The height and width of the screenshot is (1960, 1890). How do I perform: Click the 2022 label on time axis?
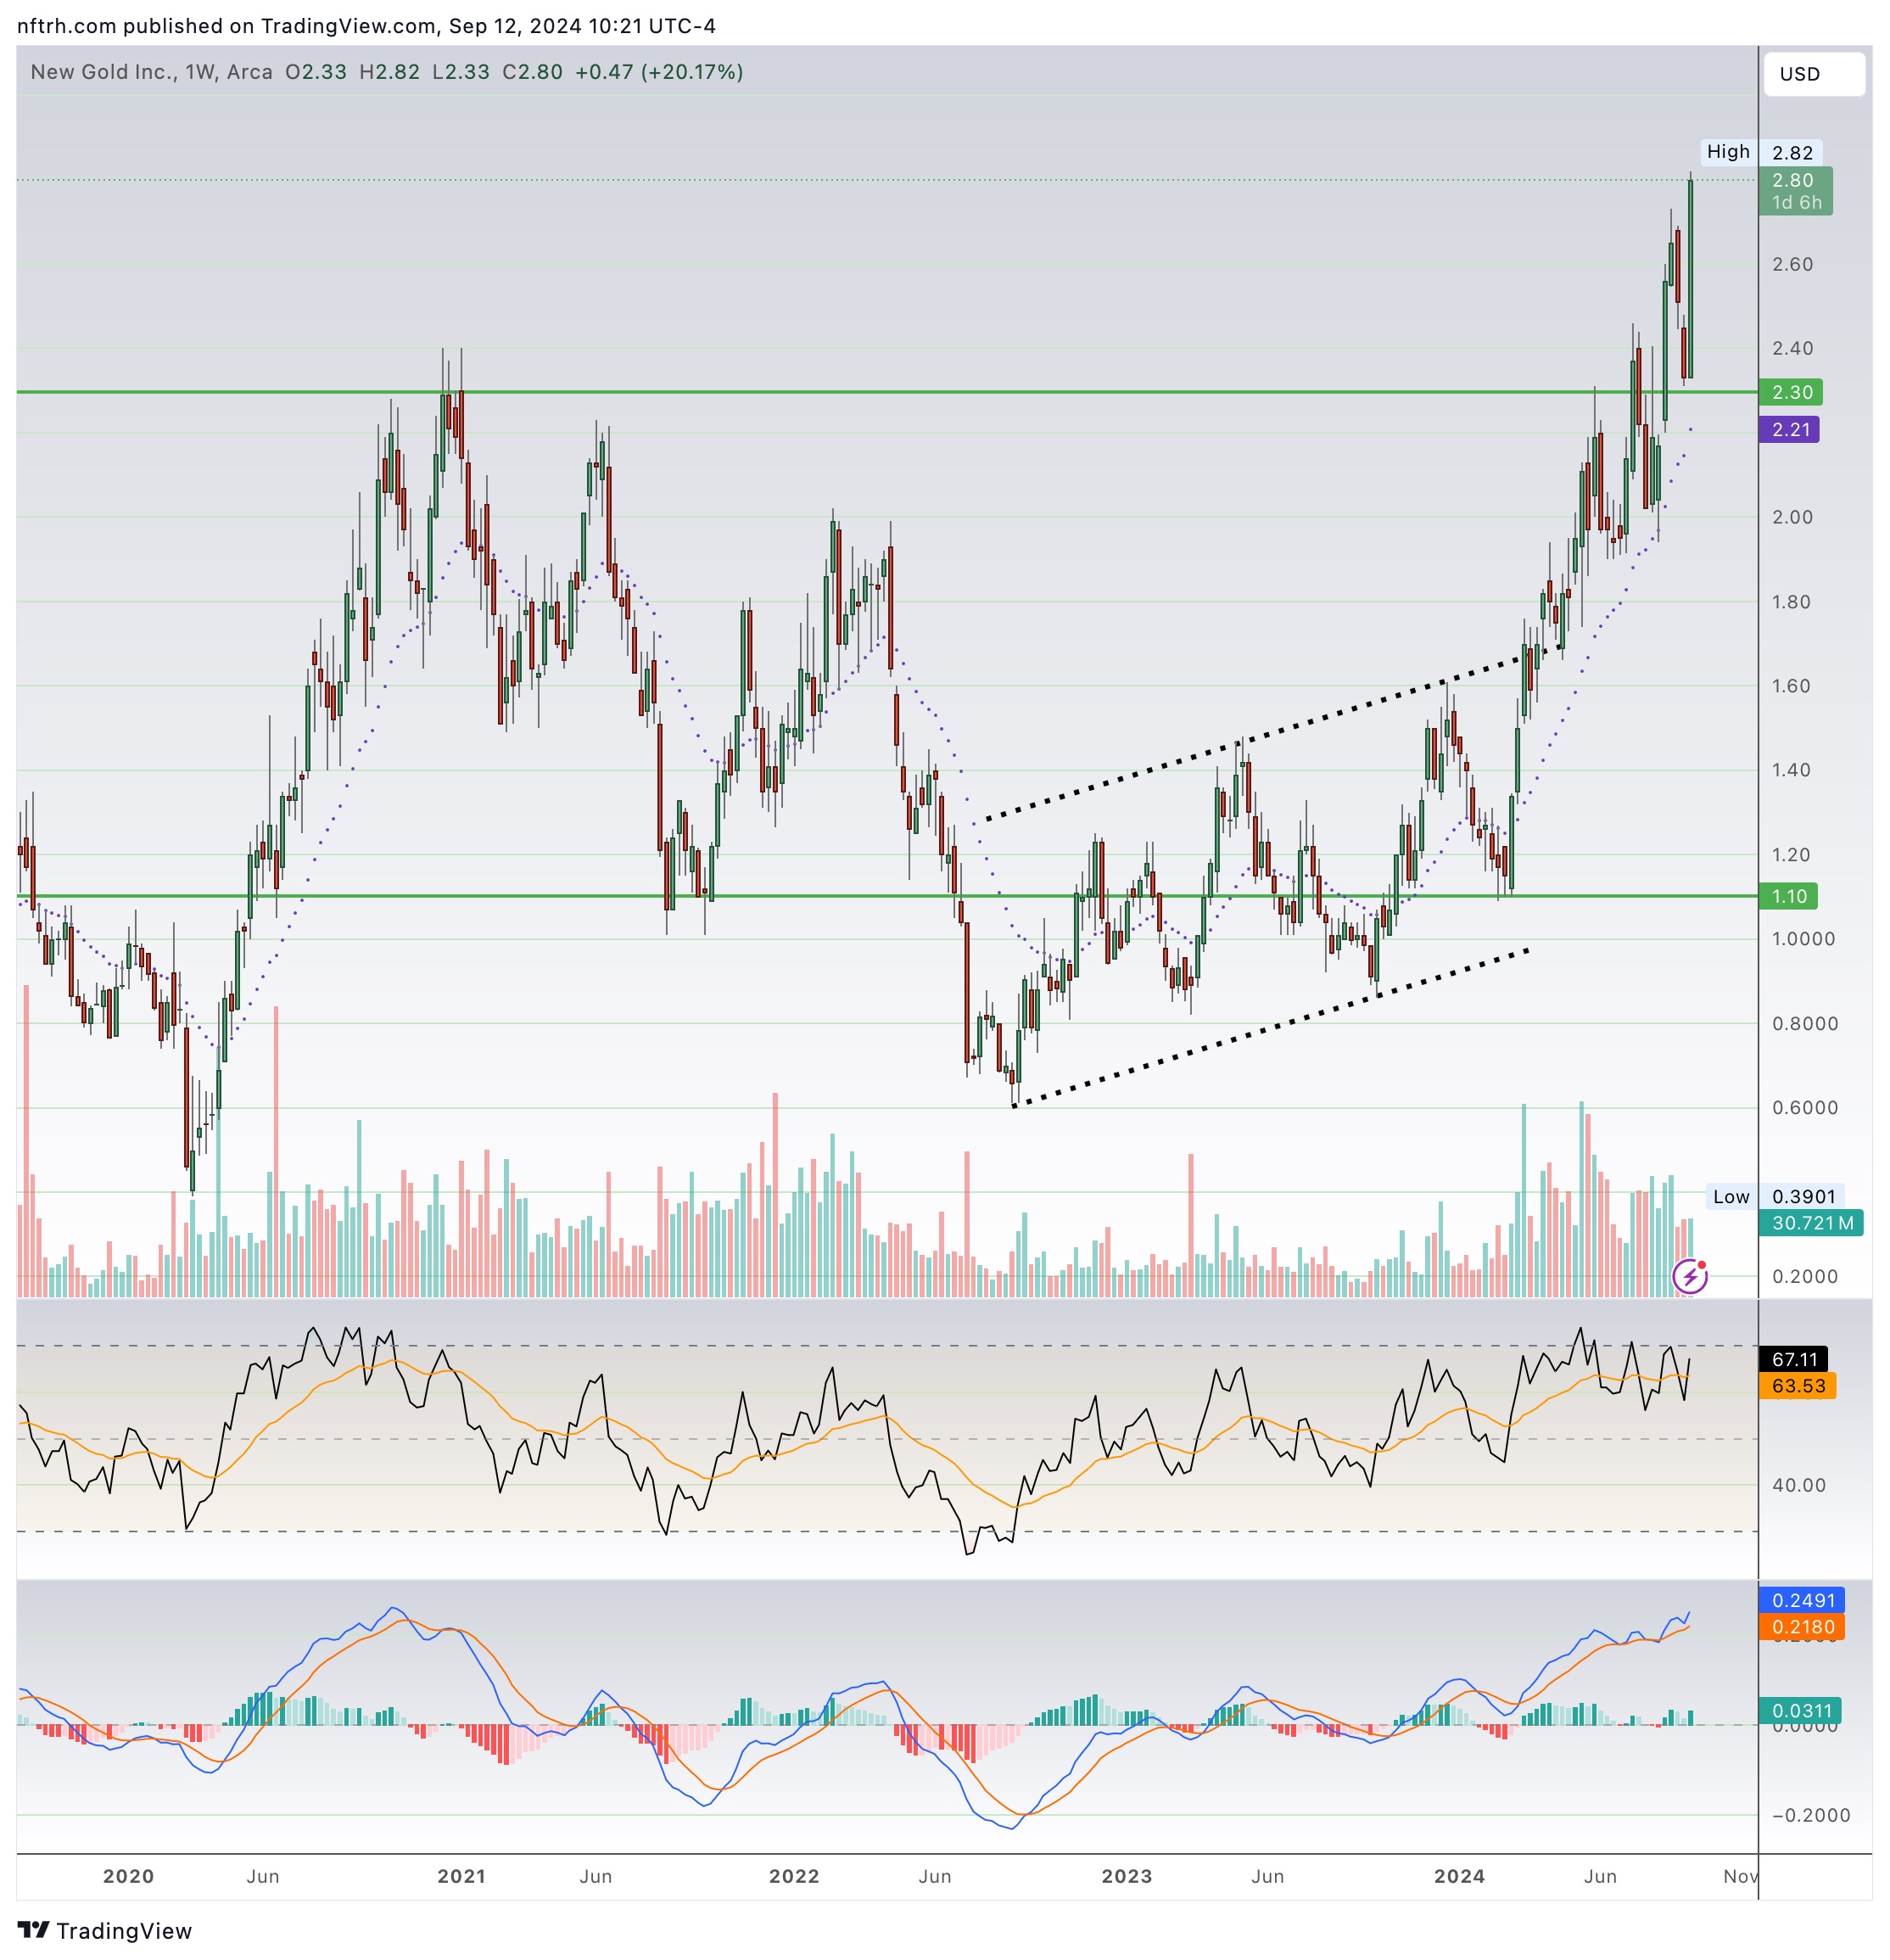[x=793, y=1876]
